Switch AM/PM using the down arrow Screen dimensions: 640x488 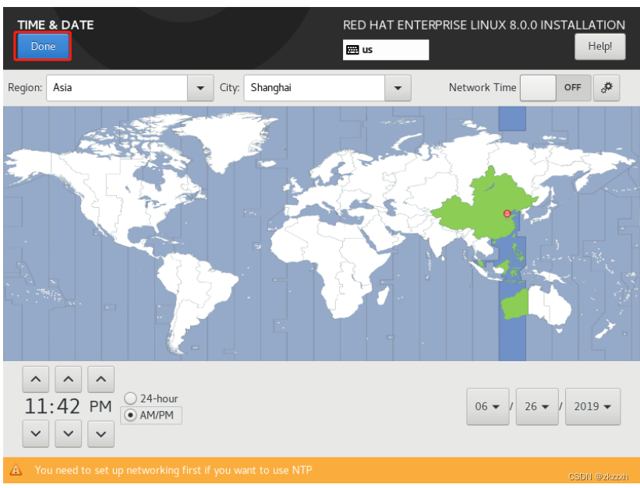(x=101, y=434)
